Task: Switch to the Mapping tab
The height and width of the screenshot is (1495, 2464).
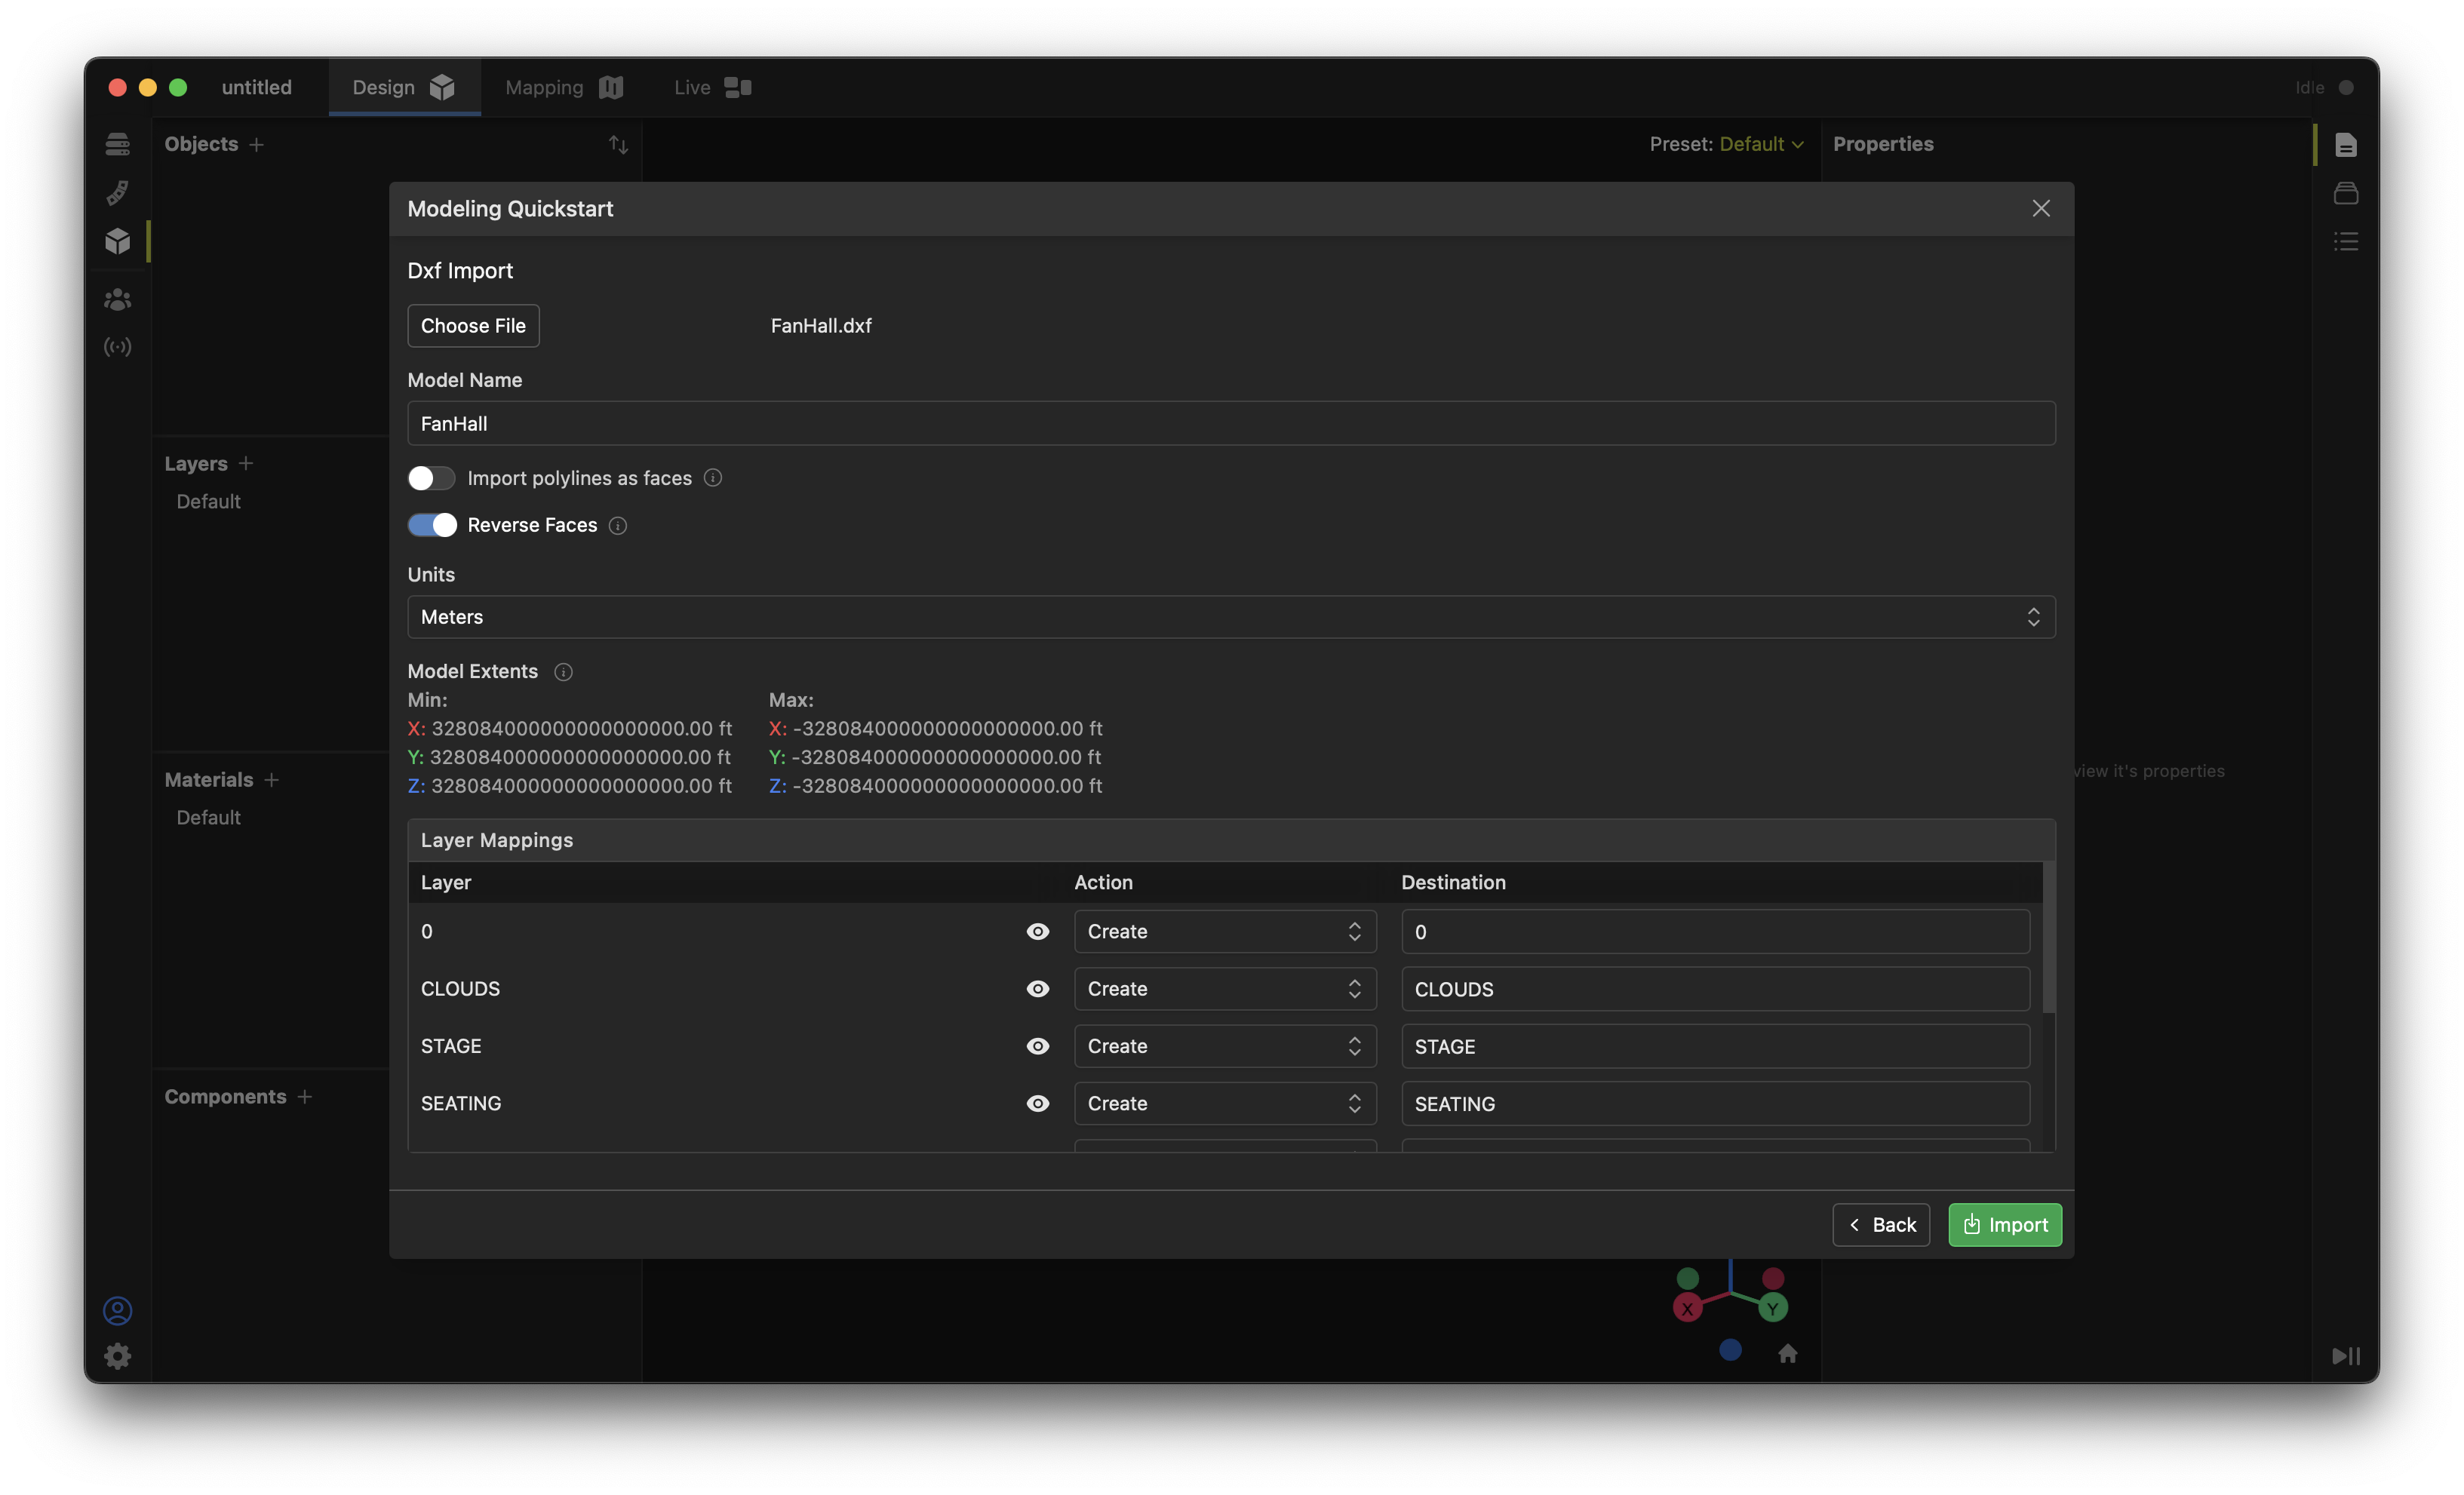Action: pyautogui.click(x=563, y=88)
